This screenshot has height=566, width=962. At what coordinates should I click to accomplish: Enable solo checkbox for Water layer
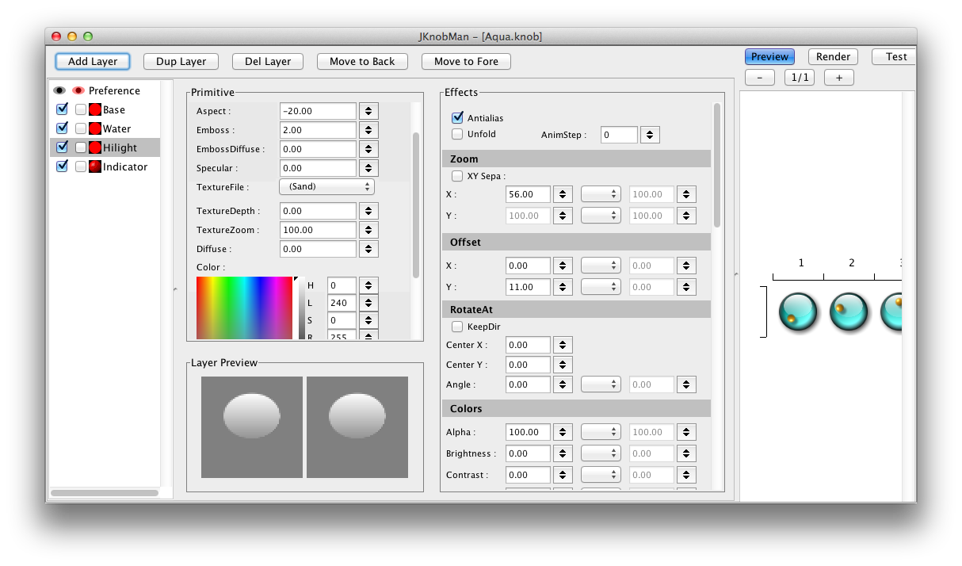[81, 128]
